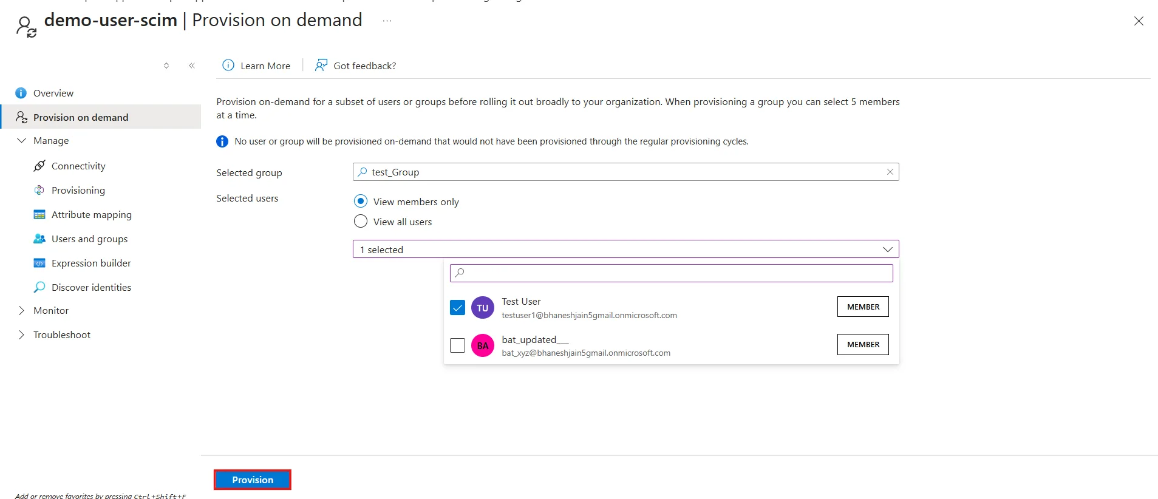Viewport: 1158px width, 499px height.
Task: Expand the Troubleshoot section chevron
Action: coord(22,334)
